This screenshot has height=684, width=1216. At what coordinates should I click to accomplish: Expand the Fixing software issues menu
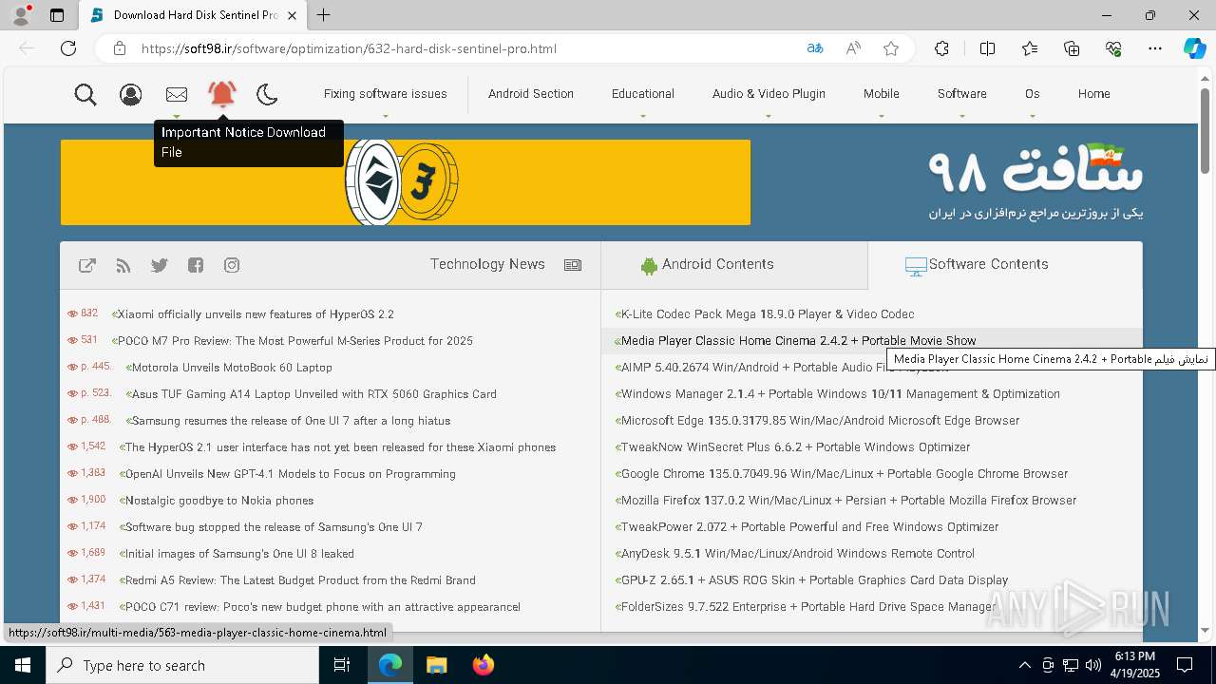pyautogui.click(x=385, y=94)
